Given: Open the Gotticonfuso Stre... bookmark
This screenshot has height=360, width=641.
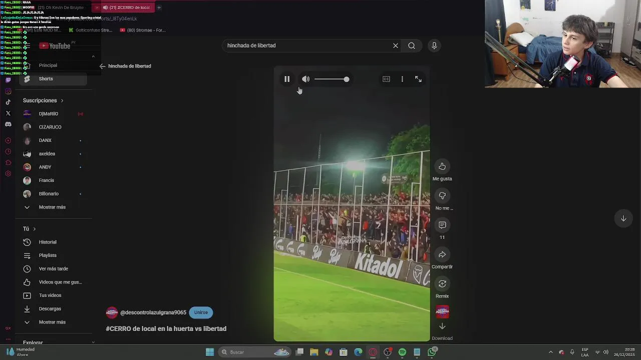Looking at the screenshot, I should tap(90, 30).
